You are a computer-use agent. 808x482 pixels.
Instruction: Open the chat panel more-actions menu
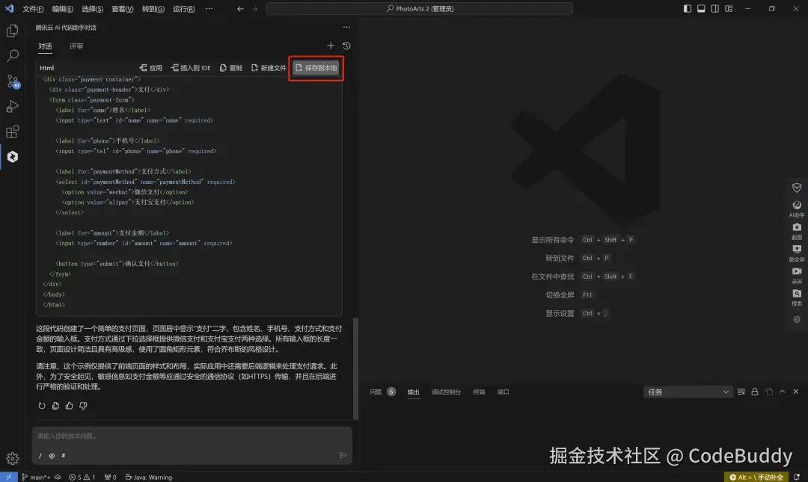coord(345,27)
